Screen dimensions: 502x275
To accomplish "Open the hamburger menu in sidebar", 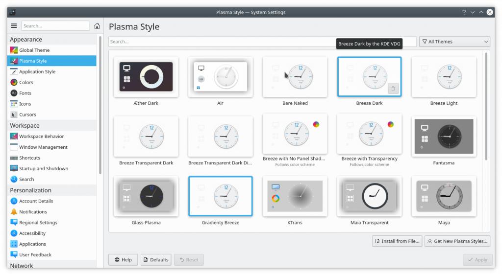I will tap(14, 26).
